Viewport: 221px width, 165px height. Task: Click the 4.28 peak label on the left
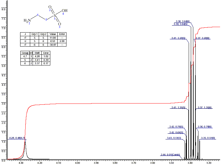[x=17, y=138]
